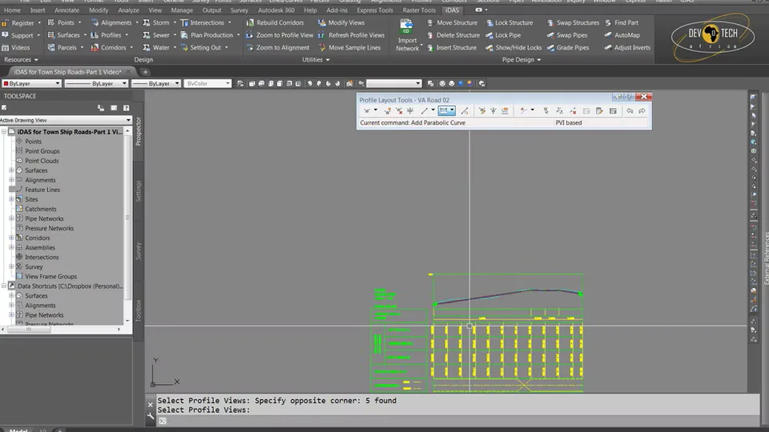Expand the Pipe Networks node under drawing
This screenshot has width=769, height=432.
click(x=11, y=218)
